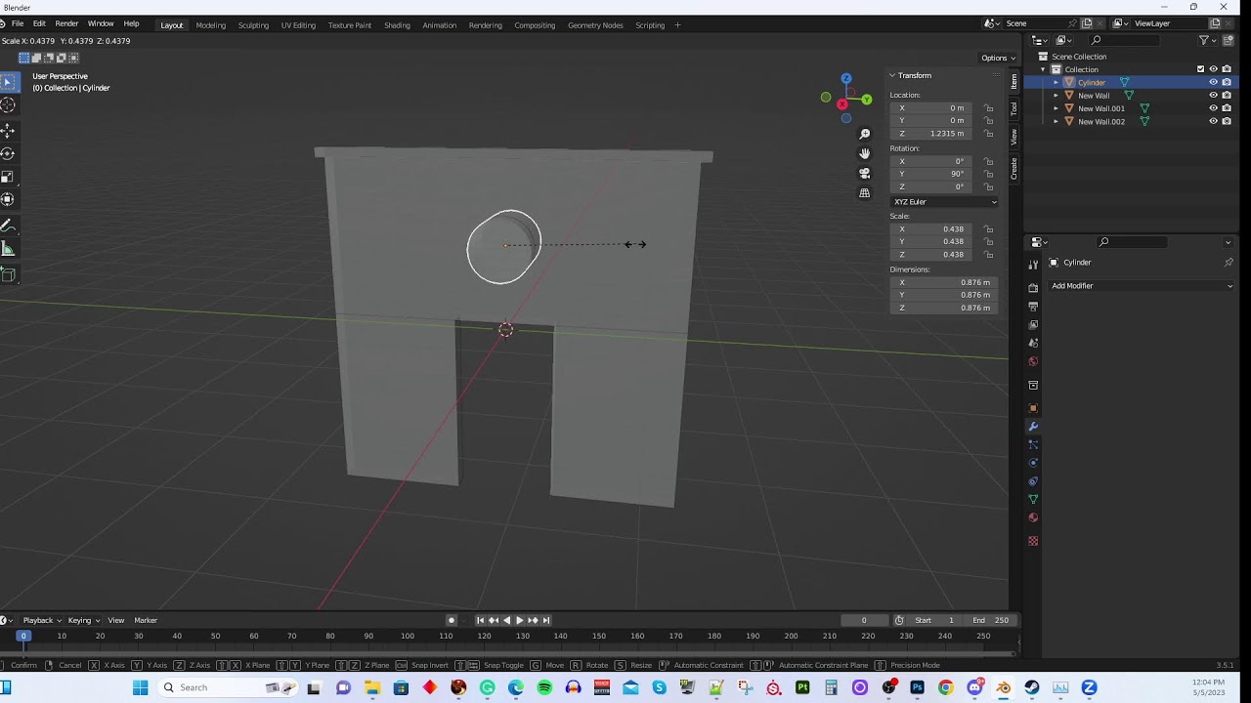Open the Edit menu
This screenshot has height=703, width=1251.
click(39, 23)
